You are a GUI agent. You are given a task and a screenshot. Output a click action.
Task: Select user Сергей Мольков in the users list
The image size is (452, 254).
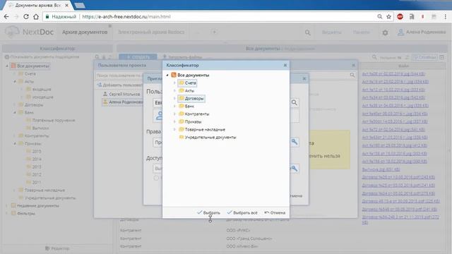(x=121, y=94)
